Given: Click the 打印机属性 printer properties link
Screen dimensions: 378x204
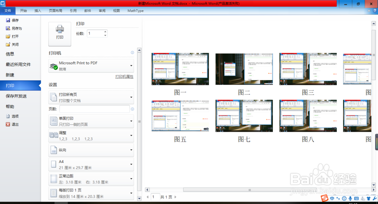Looking at the screenshot, I should pyautogui.click(x=124, y=76).
